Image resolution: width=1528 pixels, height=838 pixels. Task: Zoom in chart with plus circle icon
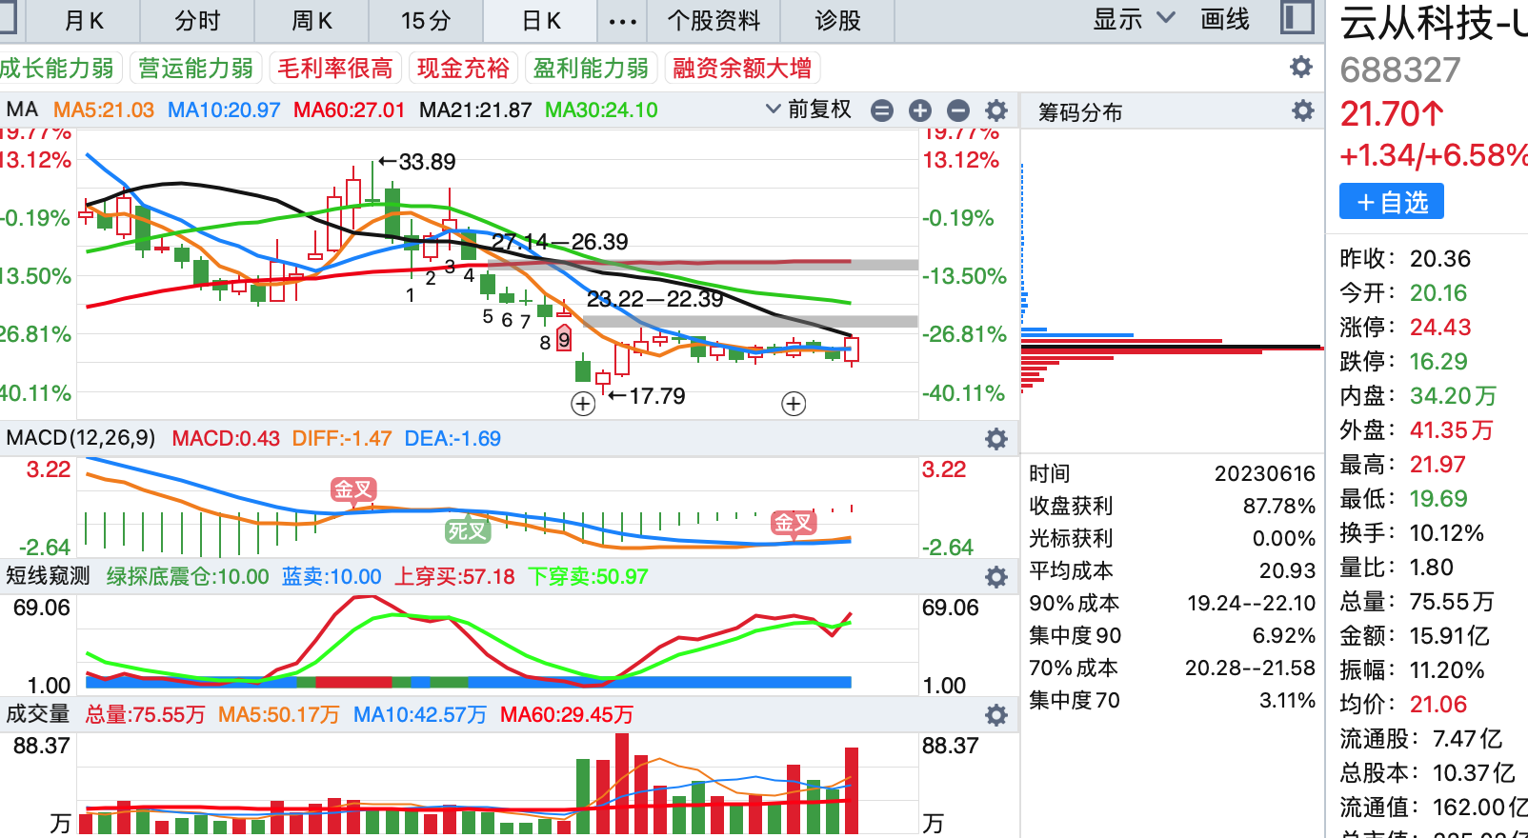pyautogui.click(x=920, y=110)
